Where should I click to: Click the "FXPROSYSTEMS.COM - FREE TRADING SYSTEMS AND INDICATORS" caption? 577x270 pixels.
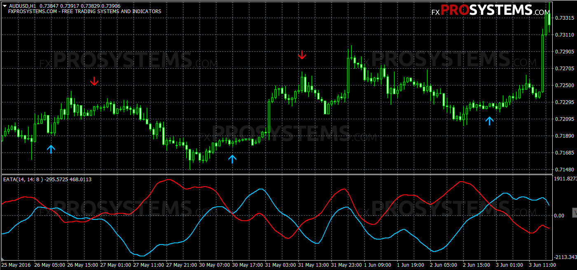[x=84, y=12]
